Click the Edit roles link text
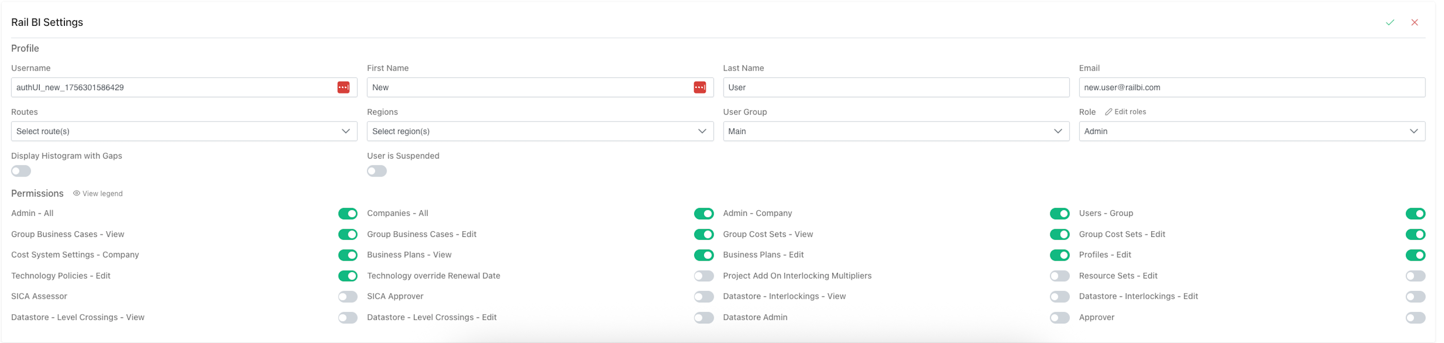Viewport: 1444px width, 343px height. [1130, 112]
